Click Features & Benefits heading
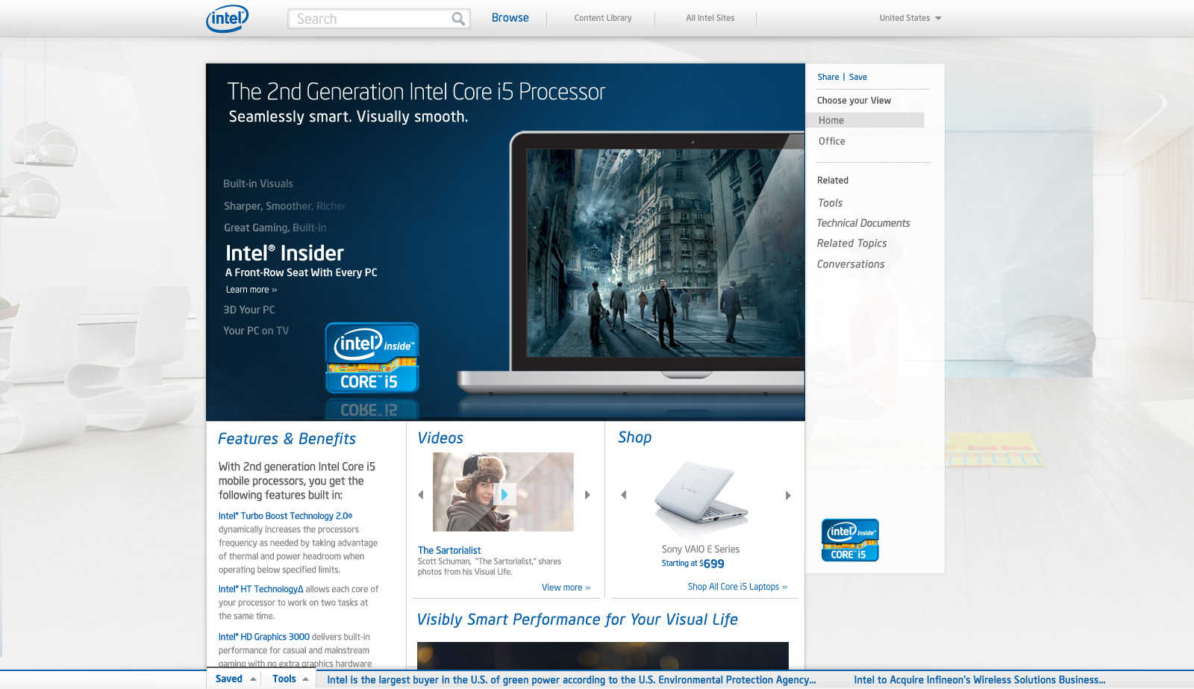 pyautogui.click(x=287, y=439)
